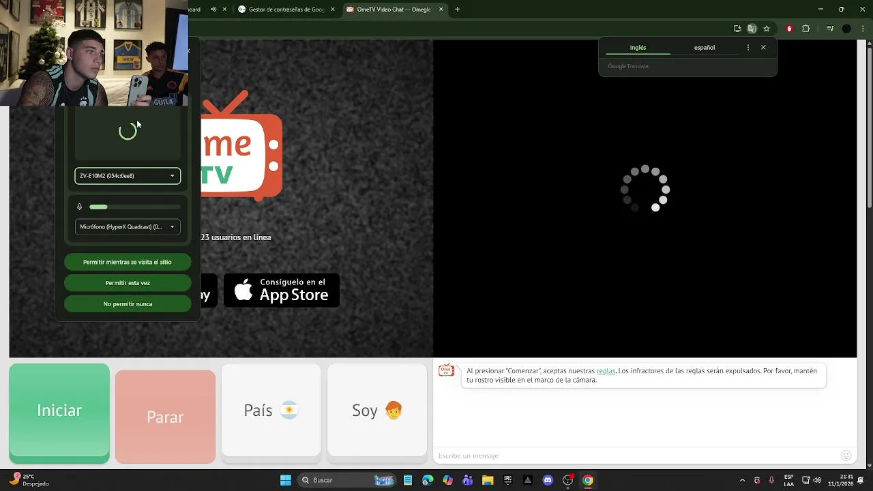Mute the tab with the speaker icon

coord(213,10)
